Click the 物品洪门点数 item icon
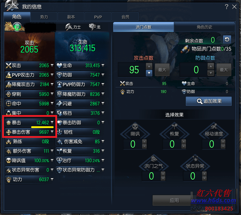Screen dimensions: 241x215 (x=185, y=49)
